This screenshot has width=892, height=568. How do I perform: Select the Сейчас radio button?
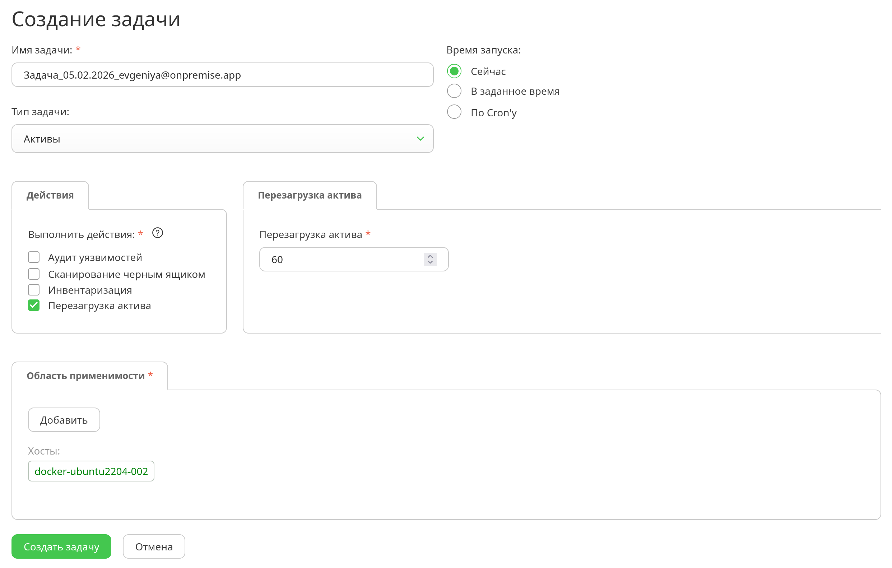[x=454, y=71]
